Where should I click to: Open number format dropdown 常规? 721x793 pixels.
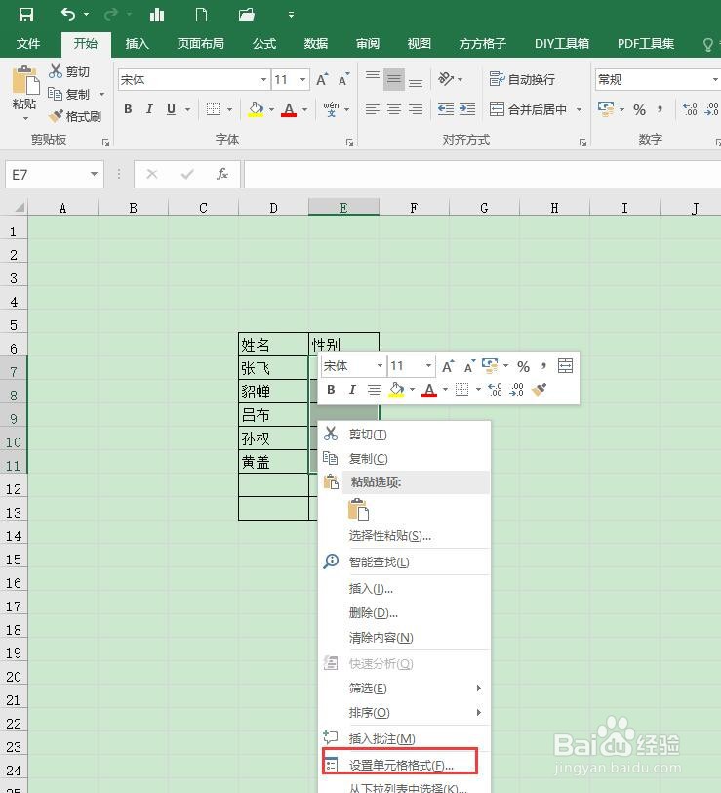tap(715, 79)
